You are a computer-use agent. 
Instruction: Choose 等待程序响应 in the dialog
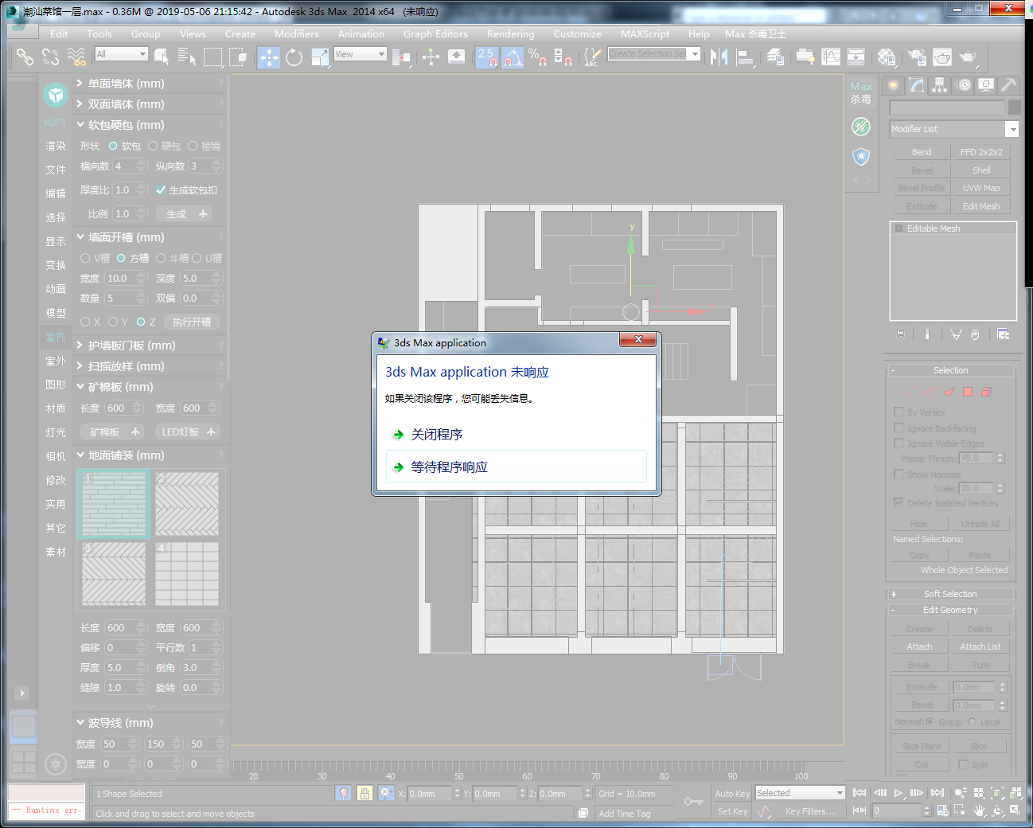point(516,467)
